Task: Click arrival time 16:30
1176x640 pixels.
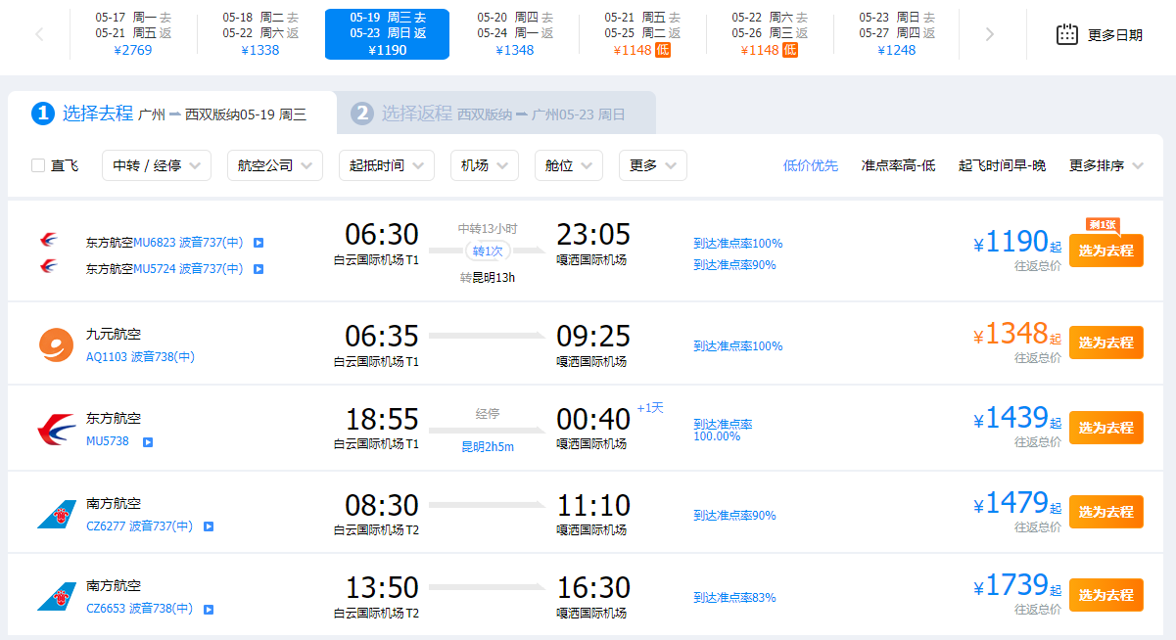Action: pyautogui.click(x=593, y=587)
